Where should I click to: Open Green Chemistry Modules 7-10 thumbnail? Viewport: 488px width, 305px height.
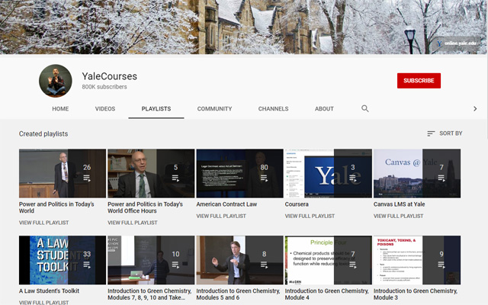pyautogui.click(x=151, y=260)
